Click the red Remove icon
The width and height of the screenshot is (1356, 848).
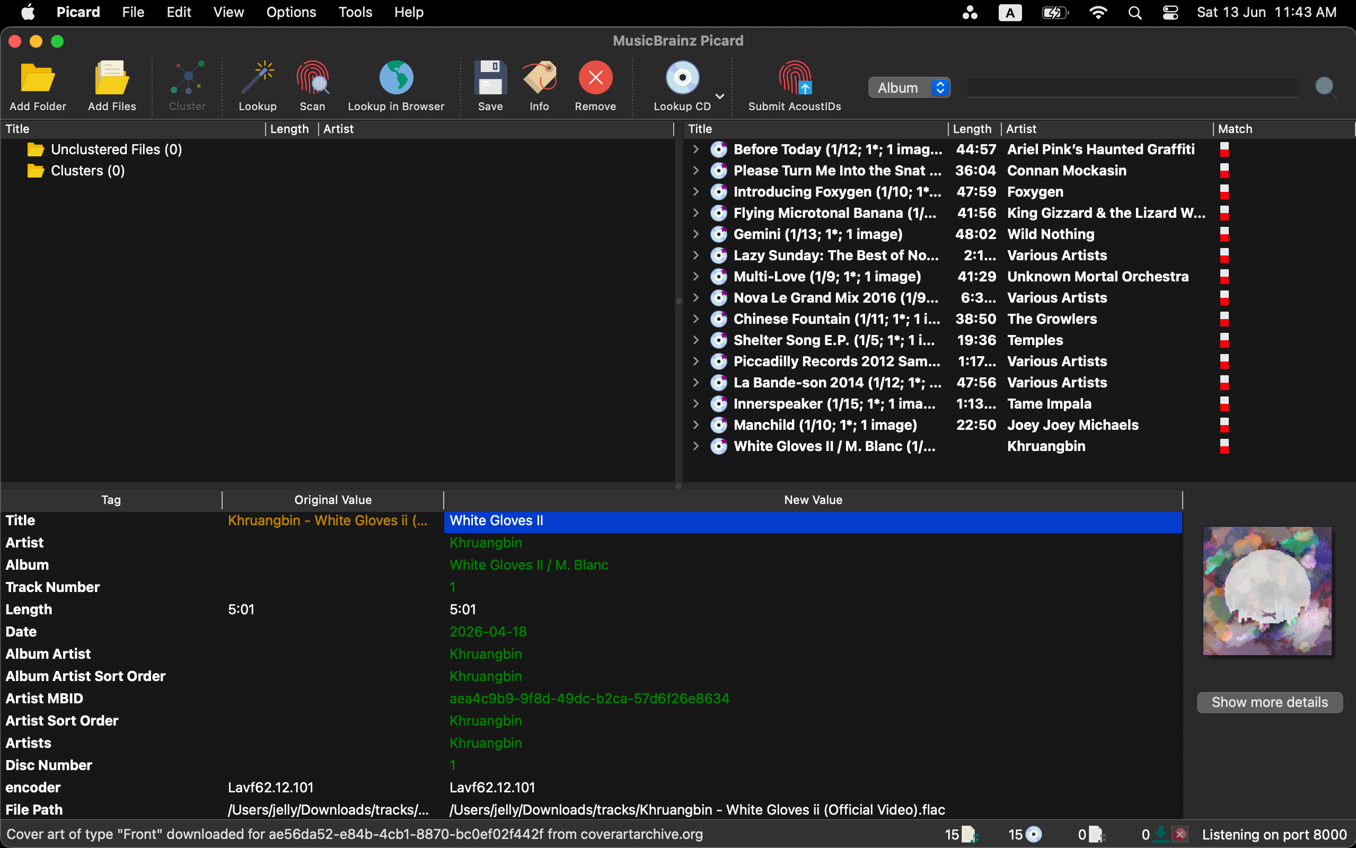(x=595, y=78)
